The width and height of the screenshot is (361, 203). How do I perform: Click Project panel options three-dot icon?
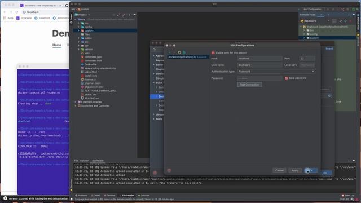(130, 15)
